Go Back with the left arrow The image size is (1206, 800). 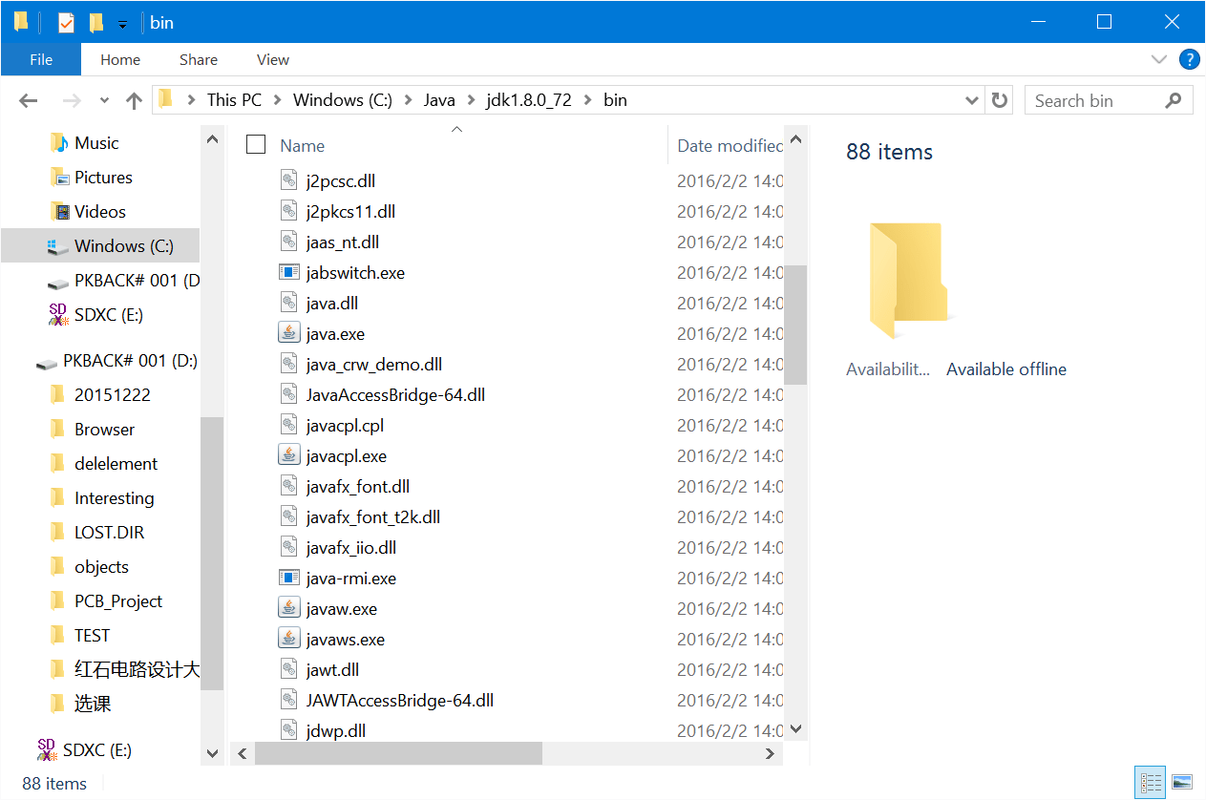pyautogui.click(x=28, y=100)
